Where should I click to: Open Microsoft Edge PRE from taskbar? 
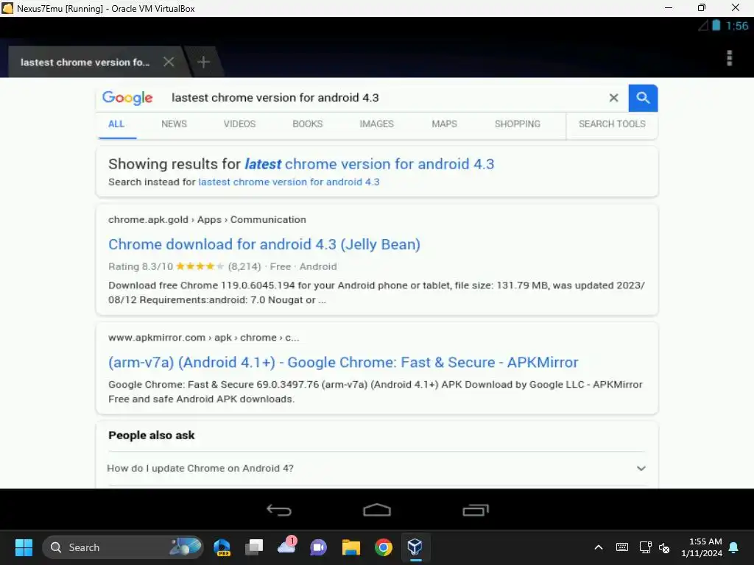tap(222, 547)
